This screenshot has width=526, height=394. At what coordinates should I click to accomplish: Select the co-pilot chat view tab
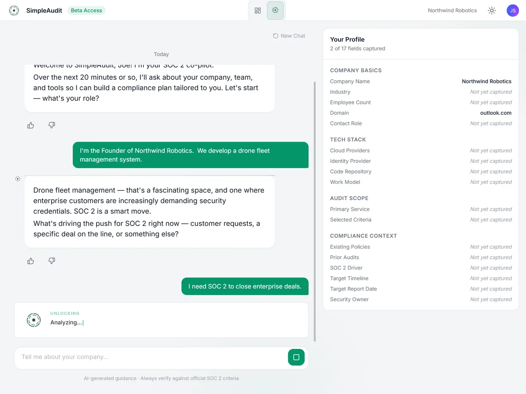pos(275,11)
